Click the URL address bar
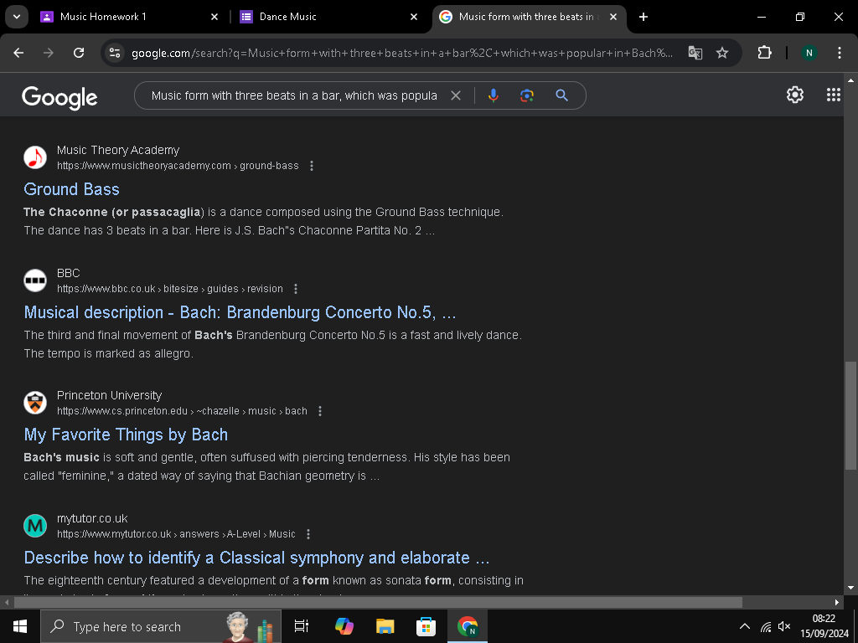The width and height of the screenshot is (858, 643). (x=402, y=53)
